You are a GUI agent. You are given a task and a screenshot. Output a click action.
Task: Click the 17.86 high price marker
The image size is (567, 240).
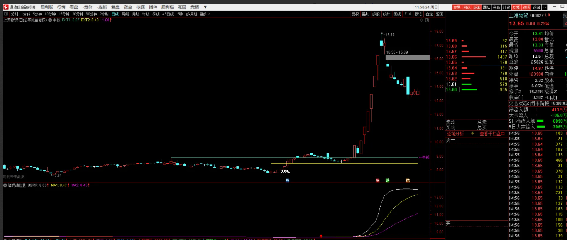tap(390, 35)
